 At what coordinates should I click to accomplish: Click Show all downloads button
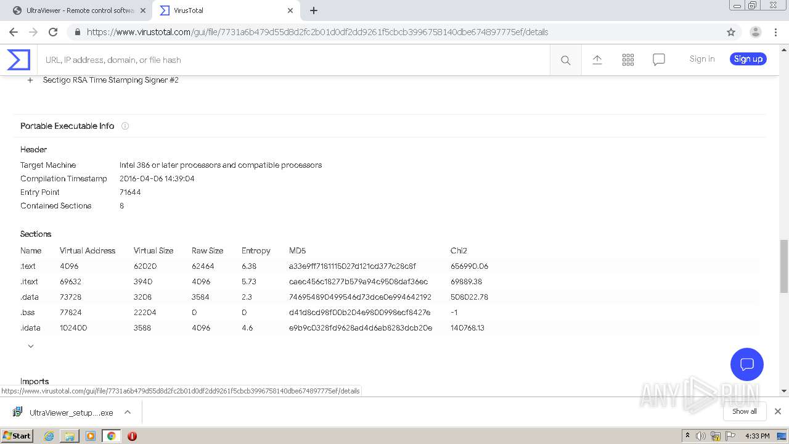coord(745,411)
